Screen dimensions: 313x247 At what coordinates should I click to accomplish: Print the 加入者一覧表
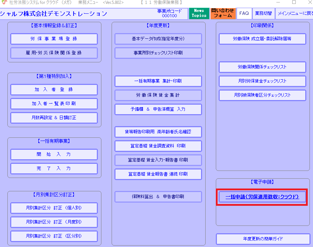click(x=54, y=104)
